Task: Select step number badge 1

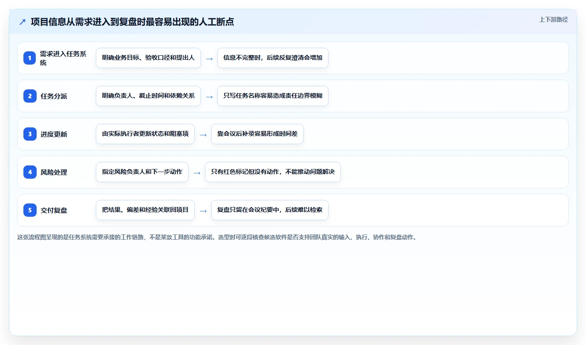Action: [30, 58]
